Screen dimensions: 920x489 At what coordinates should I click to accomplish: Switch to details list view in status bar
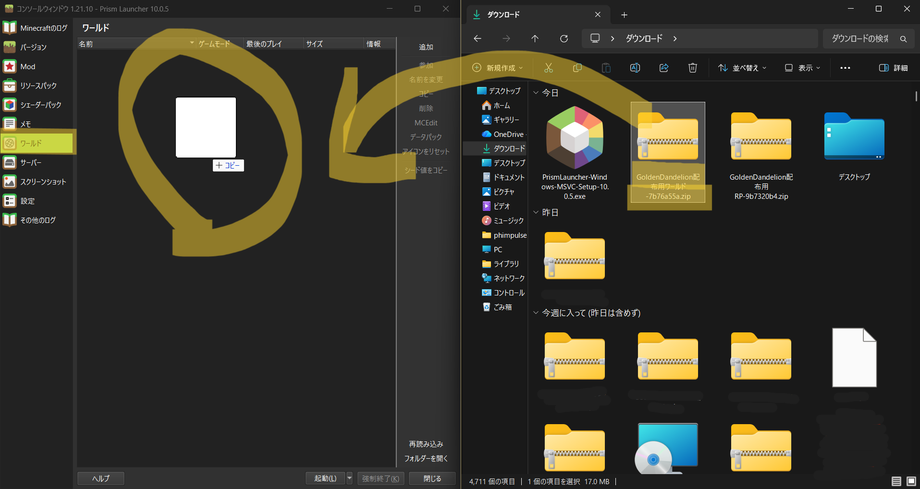point(896,481)
